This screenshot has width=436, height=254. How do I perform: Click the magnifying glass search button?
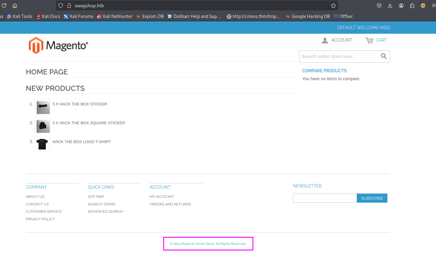coord(384,56)
